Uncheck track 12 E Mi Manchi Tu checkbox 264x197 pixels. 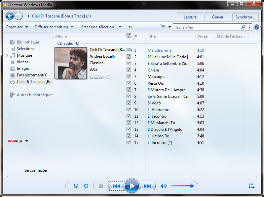(129, 123)
